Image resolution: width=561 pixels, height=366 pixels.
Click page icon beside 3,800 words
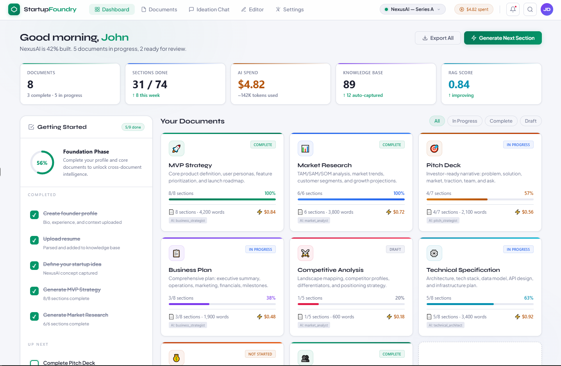[300, 212]
